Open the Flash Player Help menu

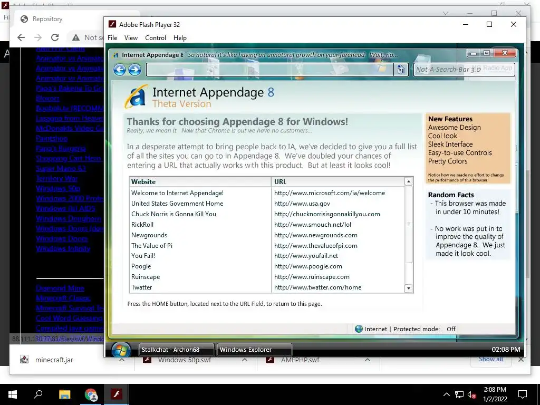tap(180, 38)
